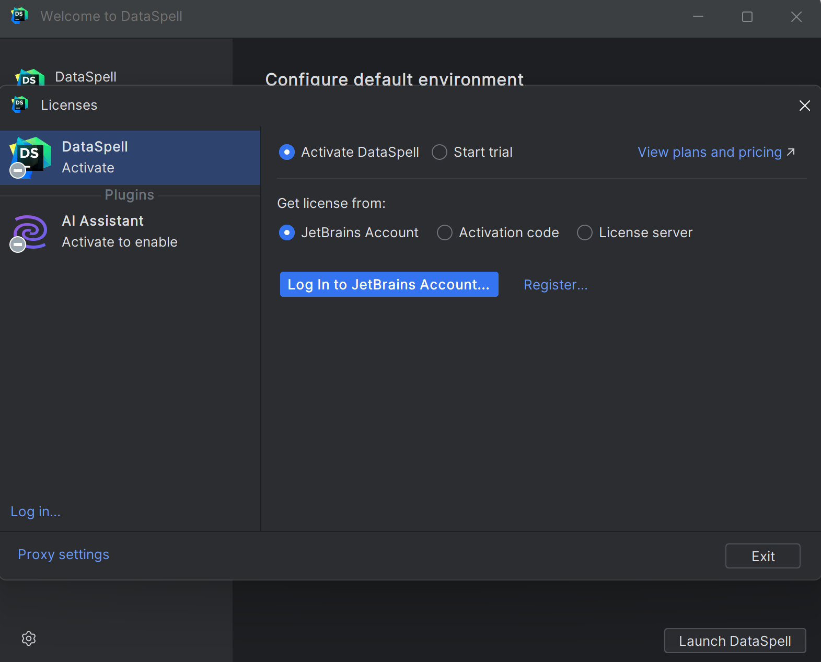The height and width of the screenshot is (662, 821).
Task: Open Proxy settings
Action: coord(64,554)
